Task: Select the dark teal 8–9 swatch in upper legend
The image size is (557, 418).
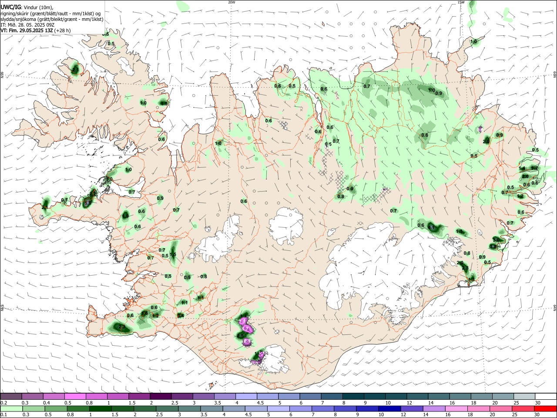Action: 354,397
